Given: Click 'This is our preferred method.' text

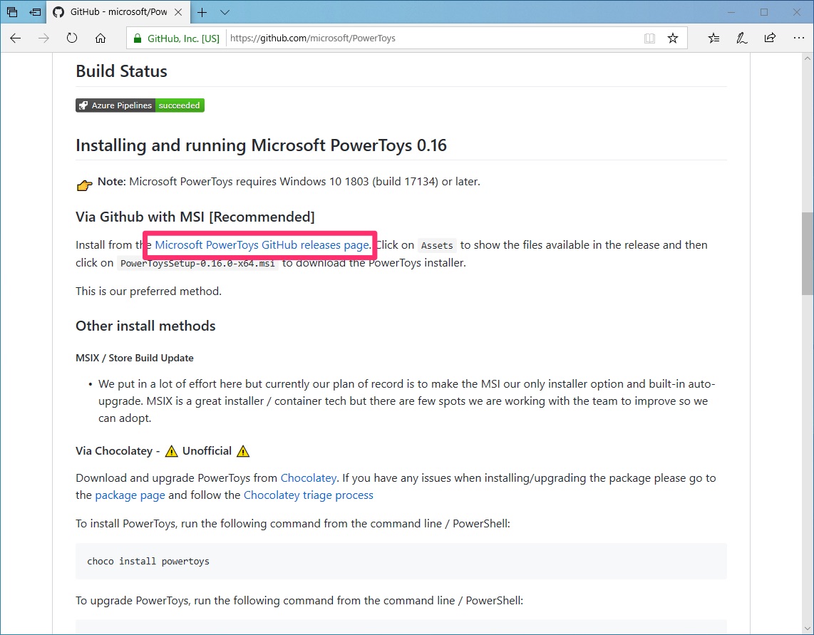Looking at the screenshot, I should (x=148, y=291).
